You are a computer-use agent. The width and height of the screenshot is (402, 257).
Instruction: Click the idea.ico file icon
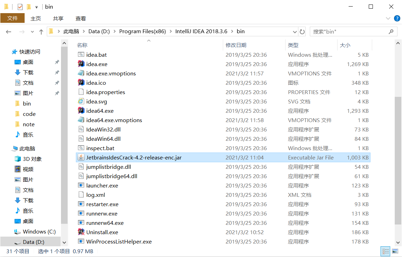point(81,83)
